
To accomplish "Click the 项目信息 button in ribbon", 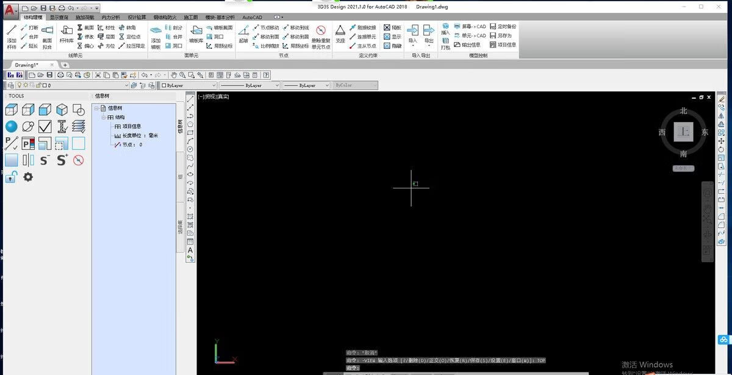I will (503, 45).
